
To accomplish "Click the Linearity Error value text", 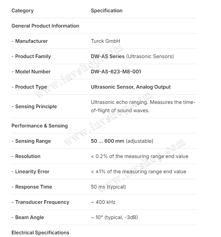I will 138,172.
